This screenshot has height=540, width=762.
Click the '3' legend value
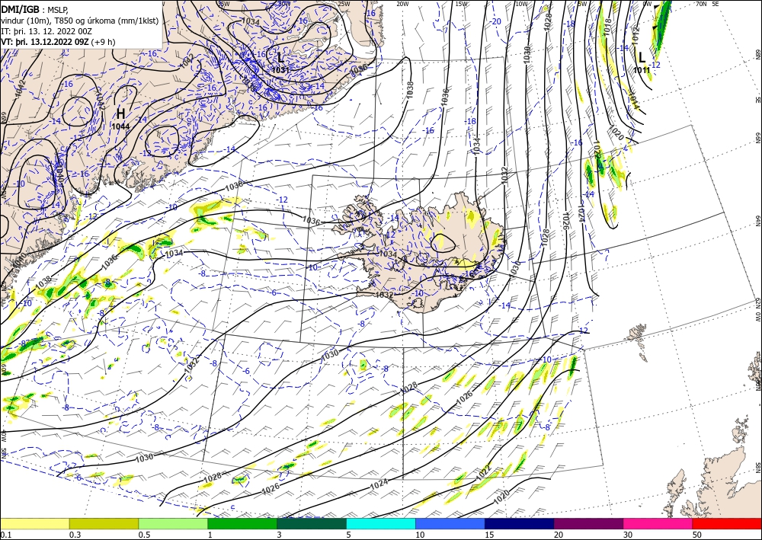280,535
